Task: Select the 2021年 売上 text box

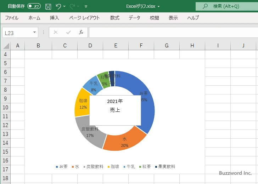Action: click(115, 110)
